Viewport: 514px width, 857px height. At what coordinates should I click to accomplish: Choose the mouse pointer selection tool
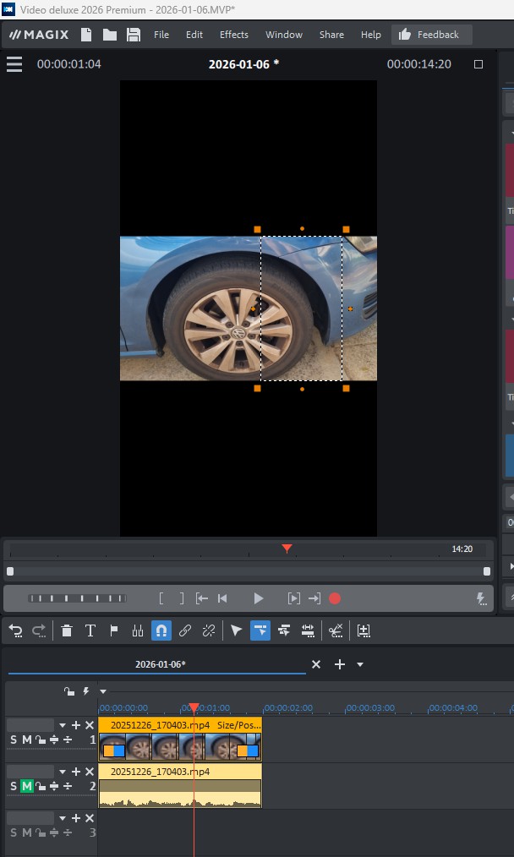(x=236, y=630)
